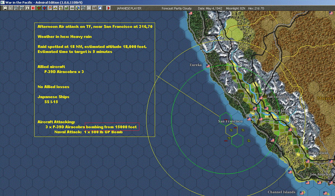This screenshot has width=335, height=196.
Task: Click the Fresno city label
Action: coord(303,129)
